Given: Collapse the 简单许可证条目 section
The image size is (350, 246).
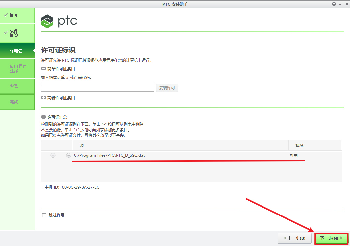Looking at the screenshot, I should click(43, 69).
